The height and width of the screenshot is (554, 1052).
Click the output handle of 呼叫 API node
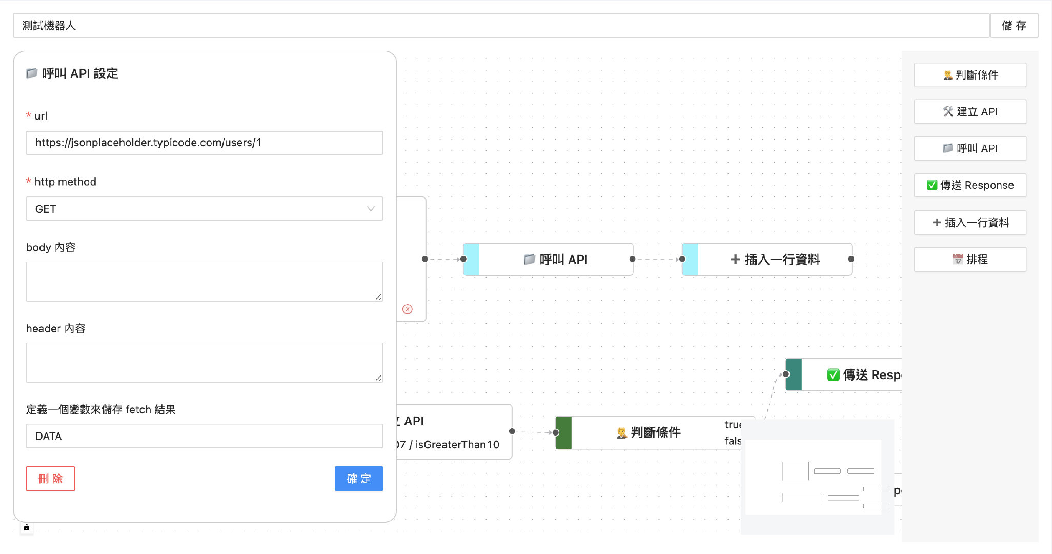(x=633, y=259)
